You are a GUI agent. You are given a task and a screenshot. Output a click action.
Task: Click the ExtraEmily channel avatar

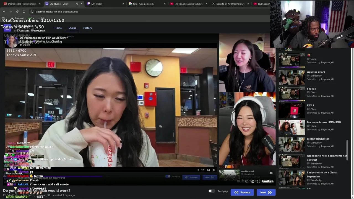(12, 41)
